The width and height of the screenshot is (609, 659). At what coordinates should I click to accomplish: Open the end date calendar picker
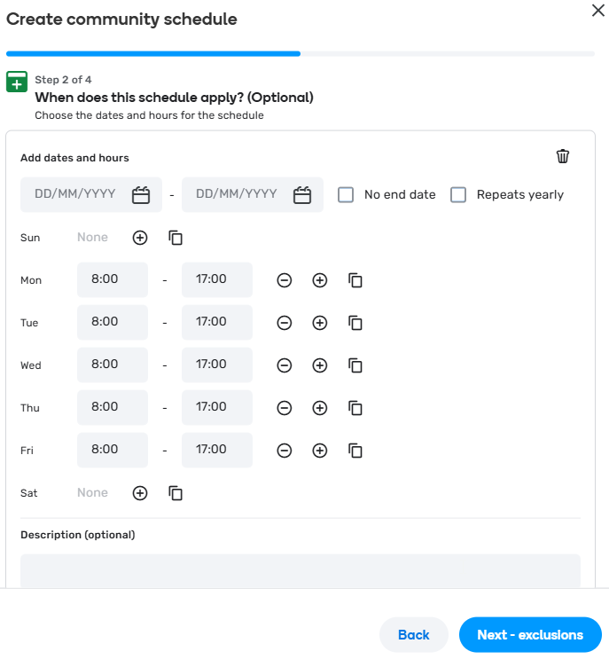tap(302, 195)
